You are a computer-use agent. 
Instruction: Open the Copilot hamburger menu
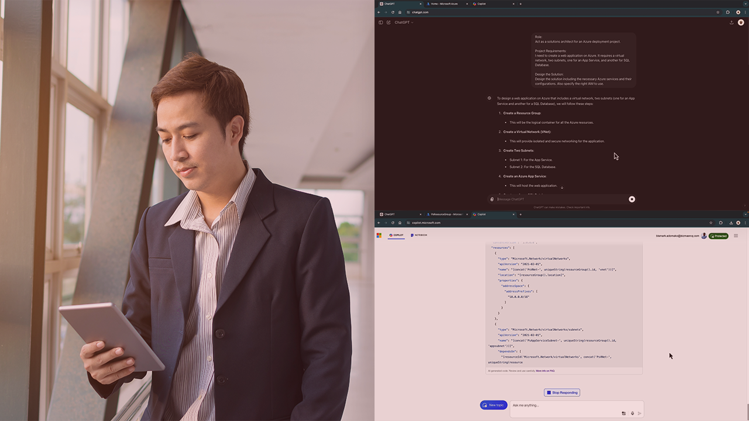pos(736,236)
